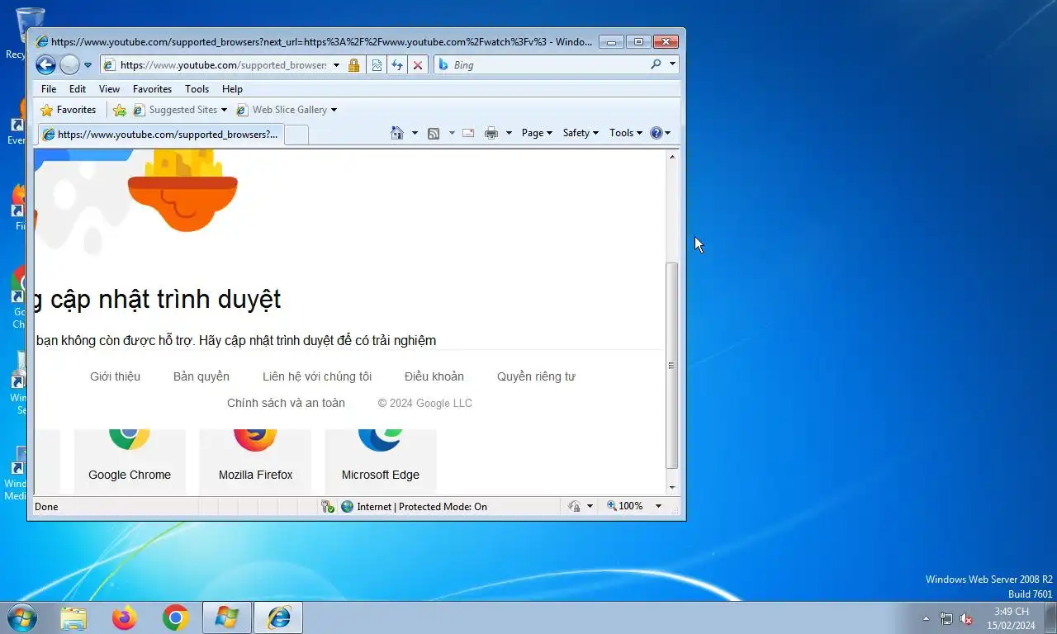The height and width of the screenshot is (634, 1057).
Task: Click the Add to Favorites Bar icon
Action: pyautogui.click(x=120, y=110)
